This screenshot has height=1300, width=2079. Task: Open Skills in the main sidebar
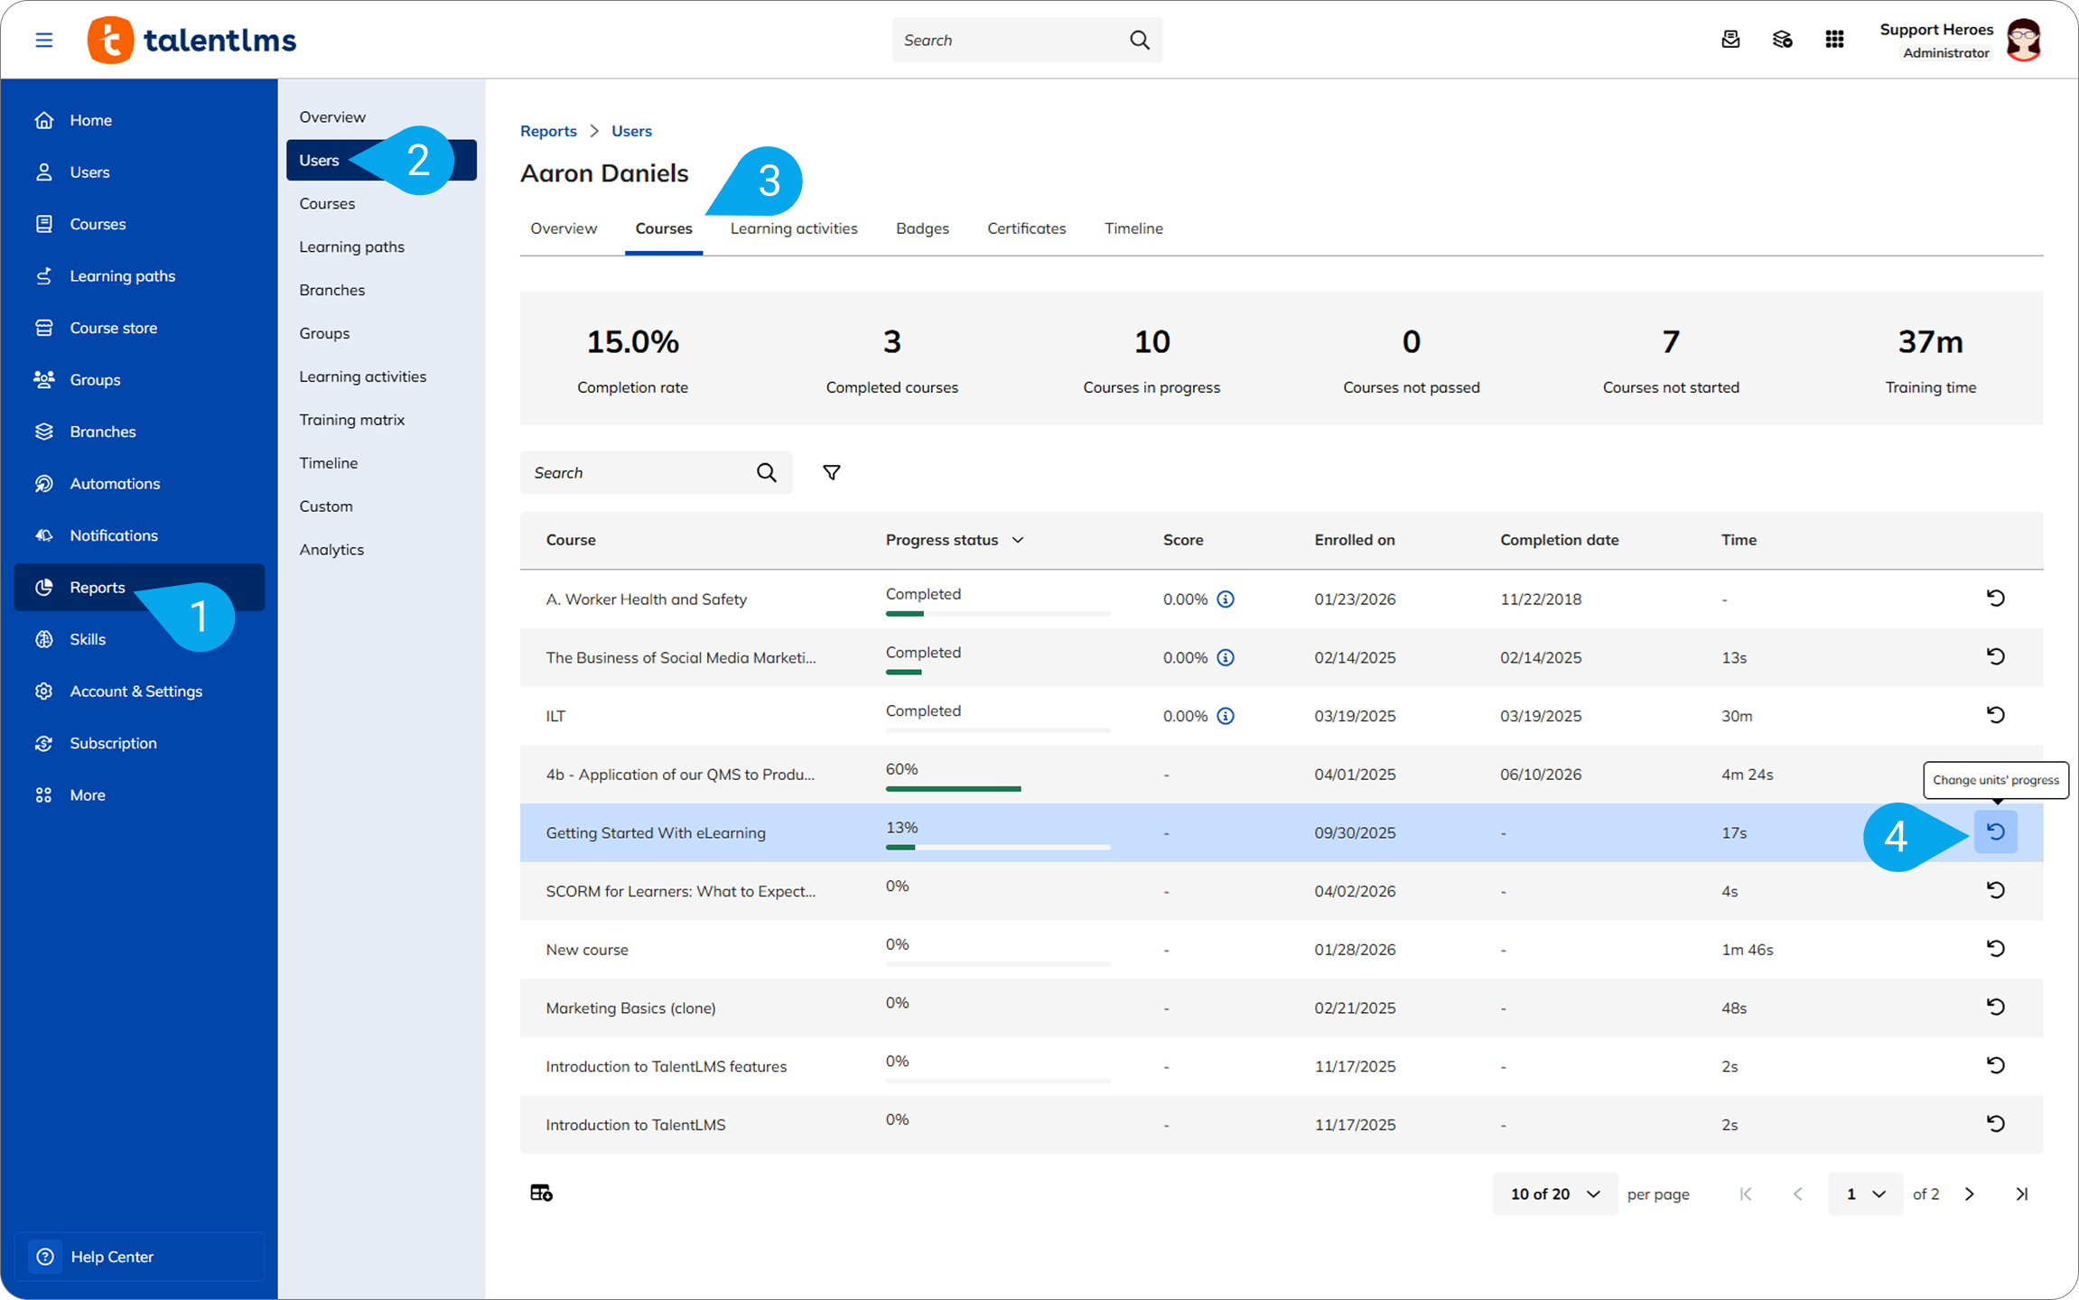(139, 639)
